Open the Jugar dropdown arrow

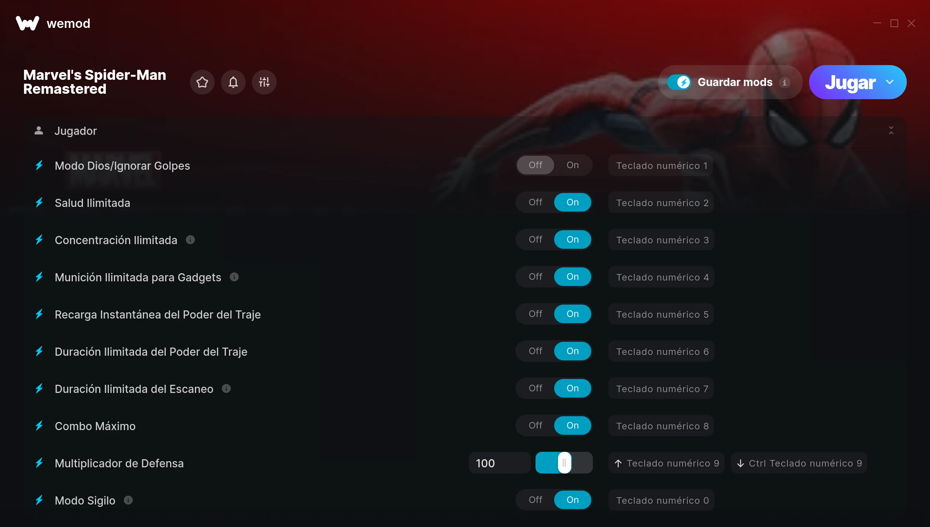(890, 82)
